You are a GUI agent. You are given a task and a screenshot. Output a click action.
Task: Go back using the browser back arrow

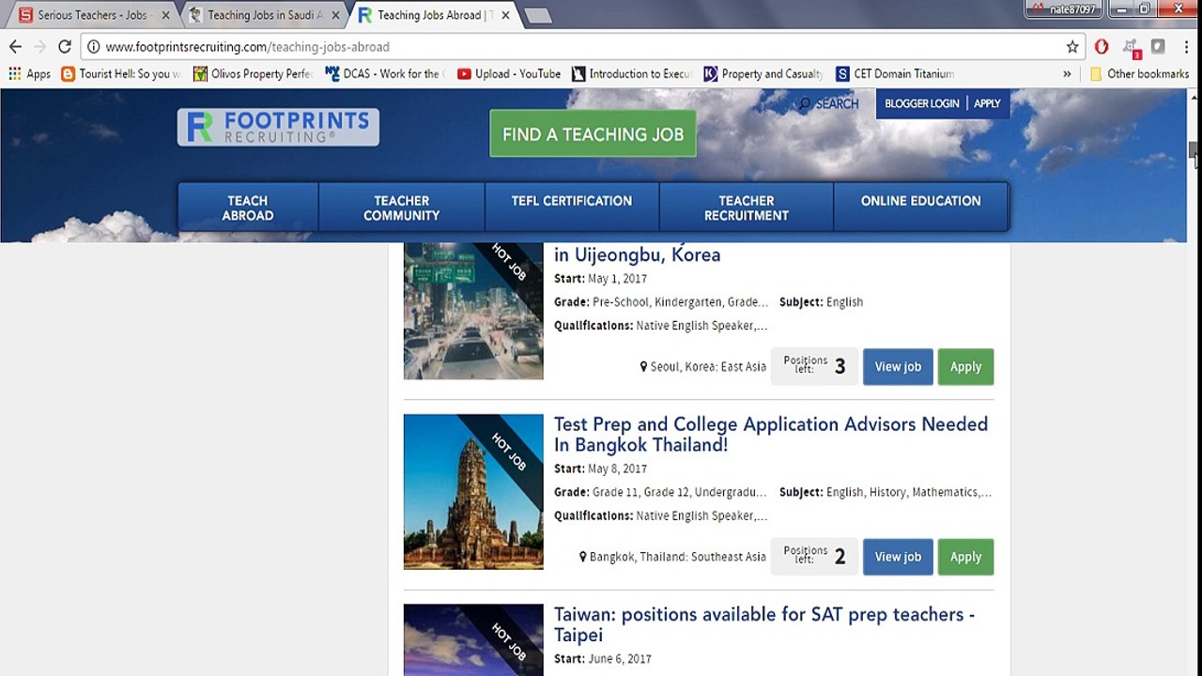[15, 47]
